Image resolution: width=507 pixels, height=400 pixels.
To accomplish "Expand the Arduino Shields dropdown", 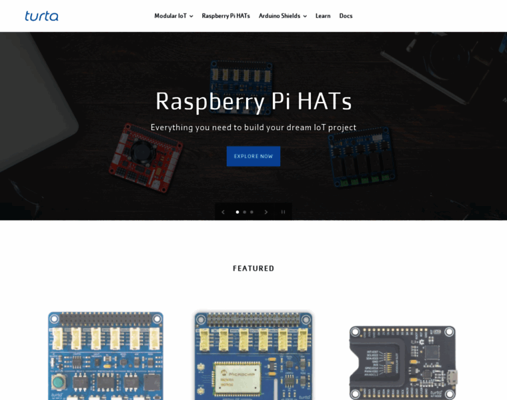I will (x=283, y=16).
